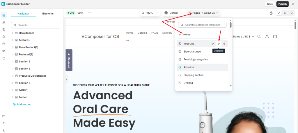Click Add section link
This screenshot has height=133, width=298.
22,104
